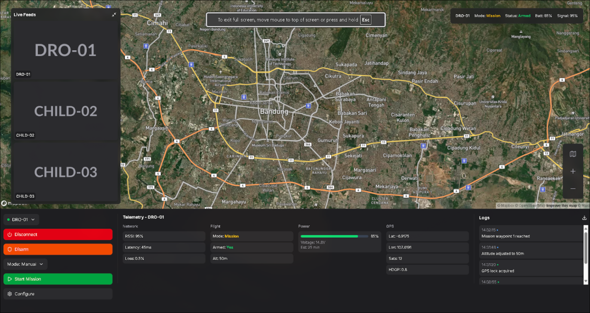This screenshot has height=313, width=590.
Task: Select the CHILD-02 live feed
Action: coord(65,111)
